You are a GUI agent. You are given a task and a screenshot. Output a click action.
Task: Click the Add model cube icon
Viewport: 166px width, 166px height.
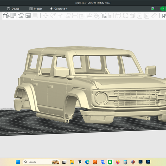pyautogui.click(x=6, y=15)
